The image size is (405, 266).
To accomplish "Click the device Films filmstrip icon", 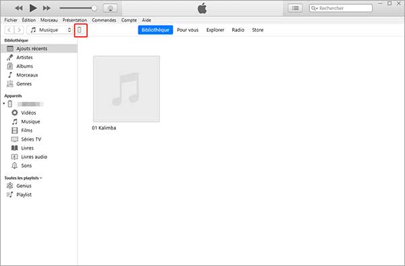I will [x=15, y=130].
